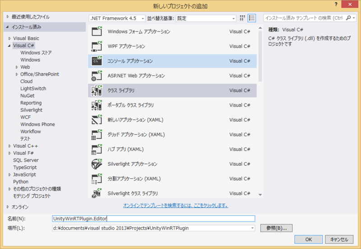Select LightSwitch in the tree
Screen dimensions: 361x249
tap(33, 88)
